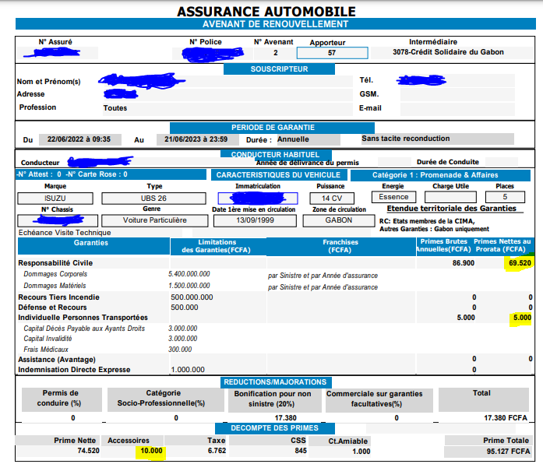The image size is (543, 464).
Task: Click the highlighted net premium 69.520
Action: [520, 263]
